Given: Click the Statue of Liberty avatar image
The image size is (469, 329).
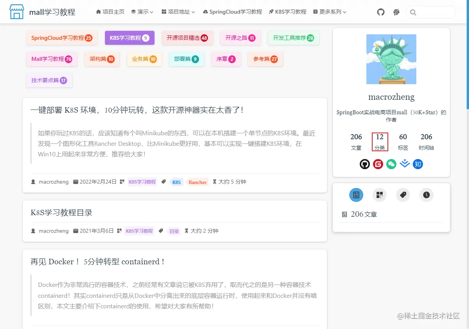Looking at the screenshot, I should pos(391,59).
